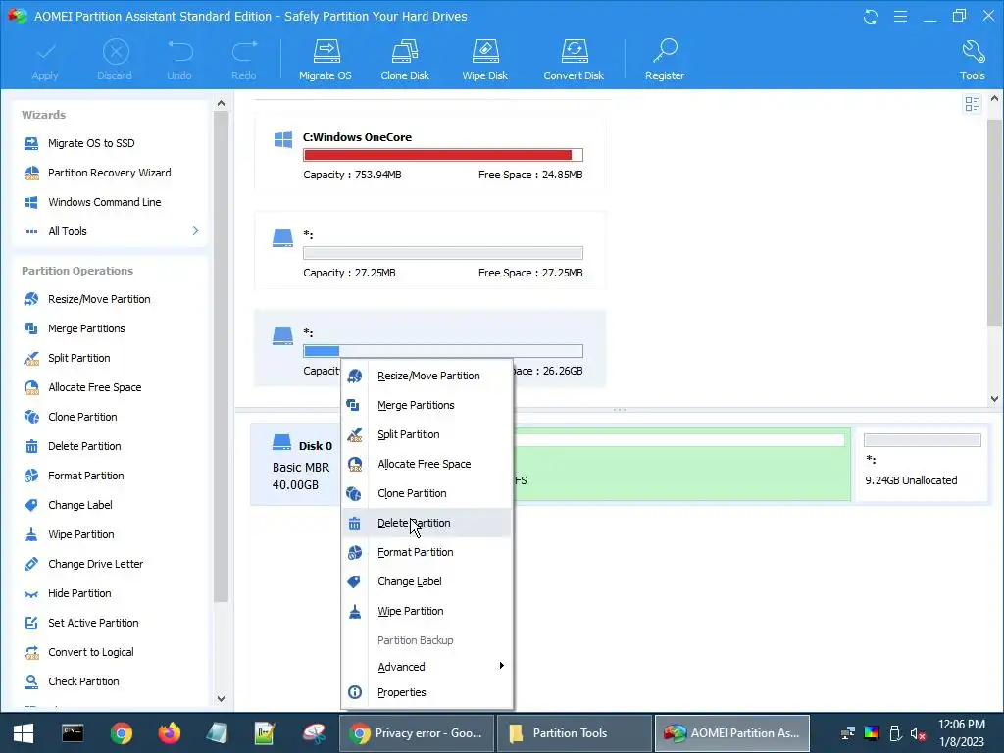Choose Resize/Move Partition in context menu
The image size is (1004, 753).
pyautogui.click(x=427, y=376)
